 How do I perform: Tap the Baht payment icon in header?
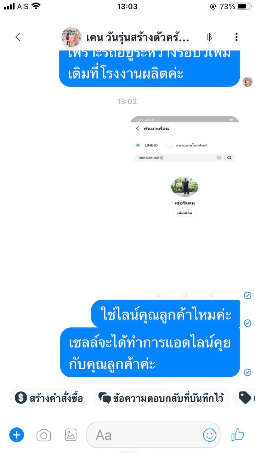coord(209,37)
